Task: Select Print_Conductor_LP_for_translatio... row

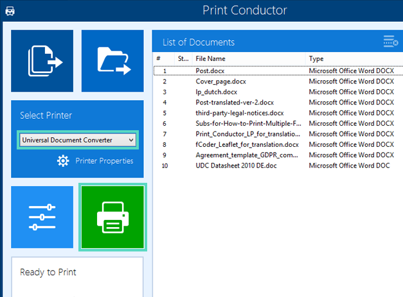Action: click(278, 134)
